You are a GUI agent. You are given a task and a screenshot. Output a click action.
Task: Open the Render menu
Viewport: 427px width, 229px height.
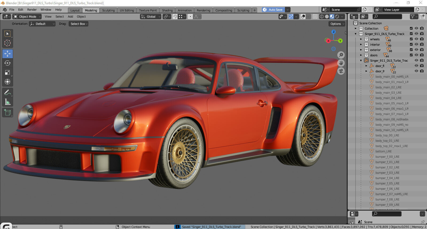coord(32,10)
